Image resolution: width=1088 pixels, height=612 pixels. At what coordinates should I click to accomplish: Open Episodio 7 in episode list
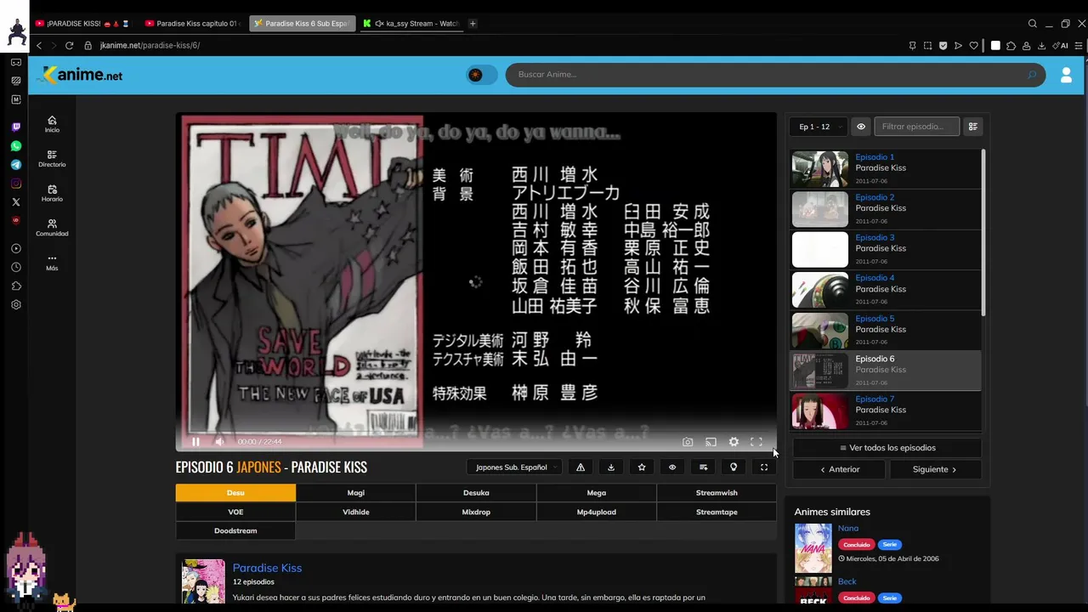[x=886, y=411]
